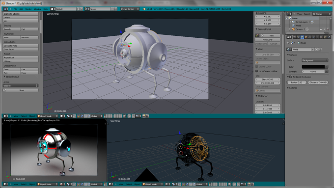
Task: Toggle the Lock to Cursor checkbox
Action: tap(257, 67)
